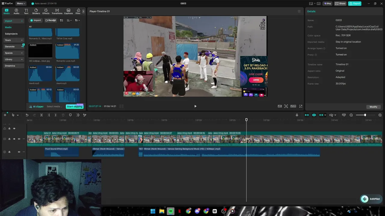The height and width of the screenshot is (216, 385).
Task: Click the Share button
Action: click(340, 4)
